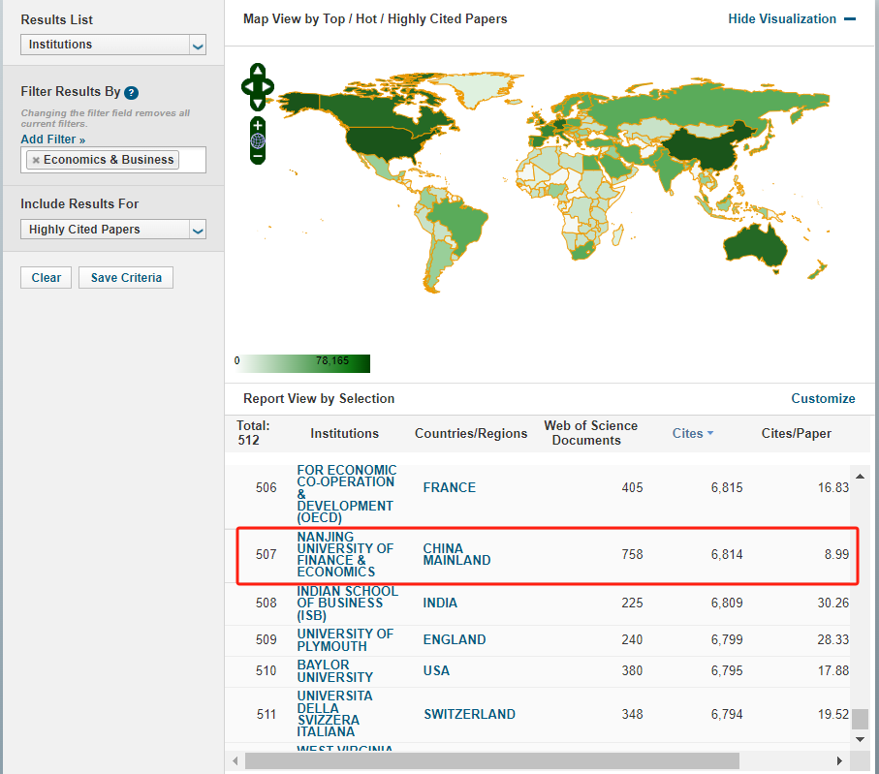Pan the map downward
Viewport: 879px width, 774px height.
pyautogui.click(x=258, y=104)
